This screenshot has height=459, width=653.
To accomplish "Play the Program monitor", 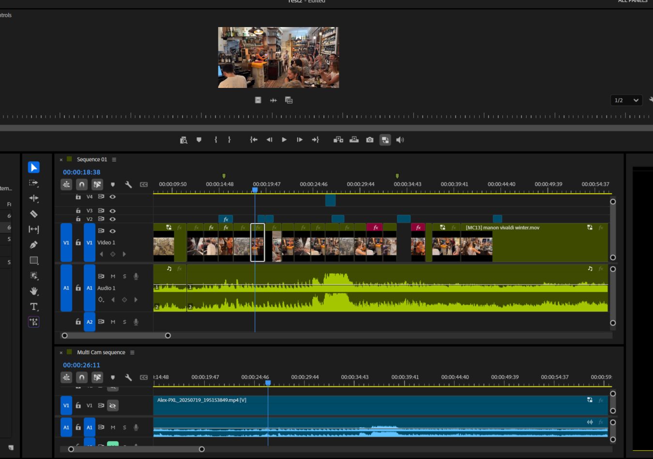I will tap(284, 140).
